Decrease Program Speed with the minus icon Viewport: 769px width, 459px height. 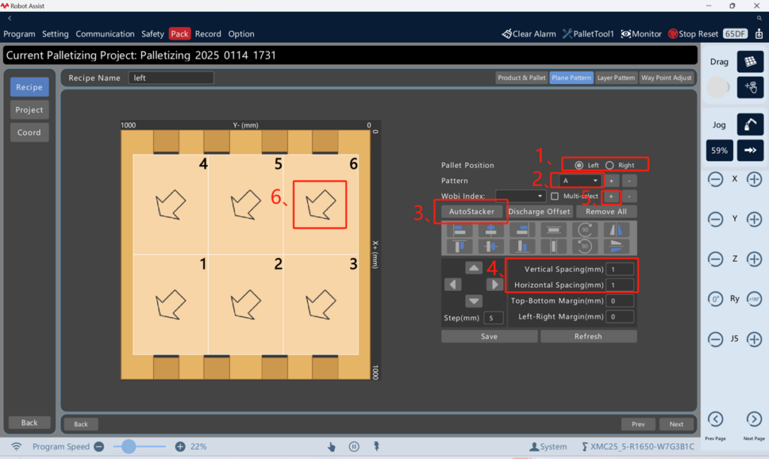[99, 447]
